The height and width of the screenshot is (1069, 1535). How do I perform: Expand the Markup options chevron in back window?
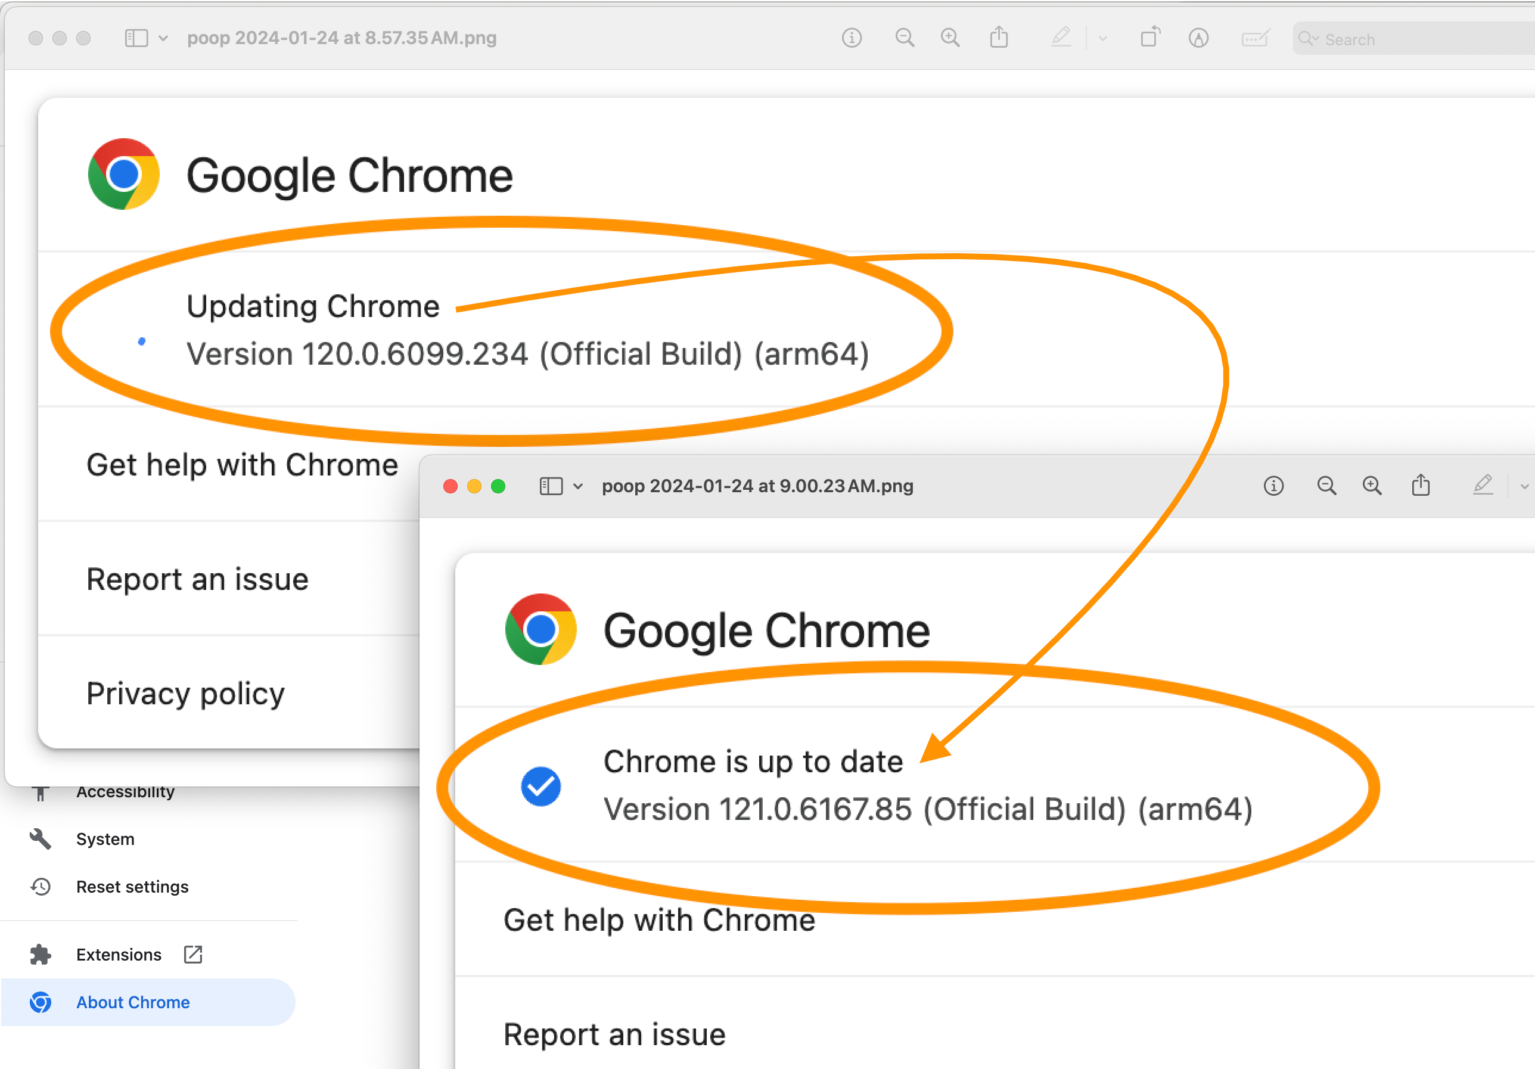click(1102, 39)
